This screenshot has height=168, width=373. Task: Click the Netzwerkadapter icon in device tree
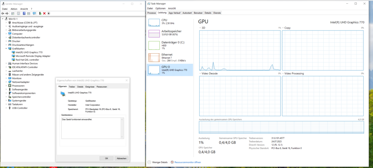click(10, 82)
